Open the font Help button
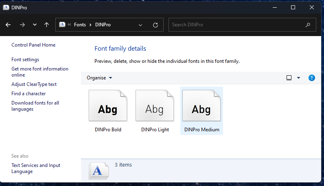324x186 pixels. [x=311, y=78]
